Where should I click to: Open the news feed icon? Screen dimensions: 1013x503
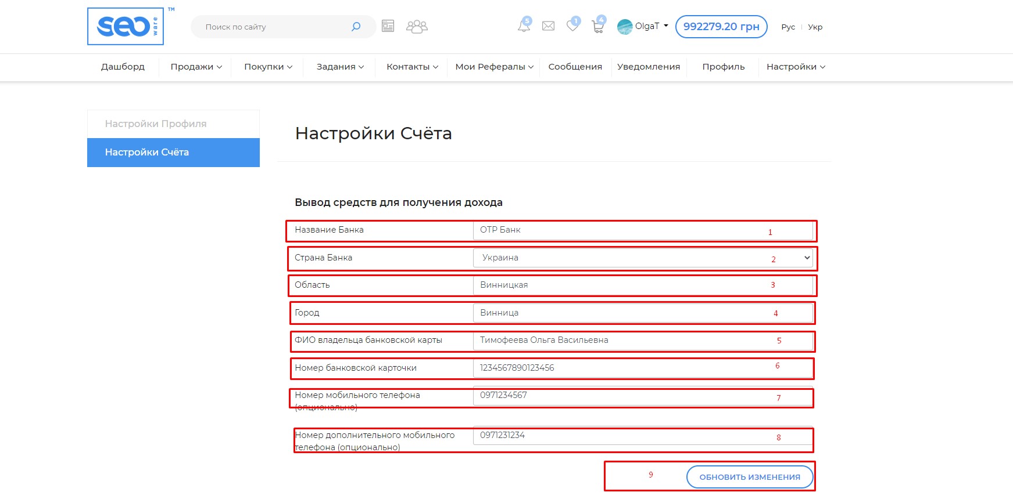pos(388,26)
